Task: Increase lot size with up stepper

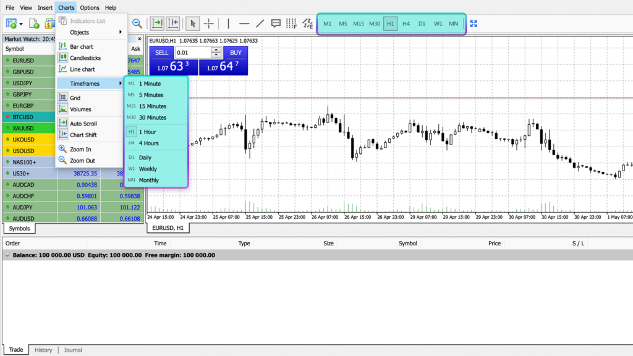Action: coord(216,50)
